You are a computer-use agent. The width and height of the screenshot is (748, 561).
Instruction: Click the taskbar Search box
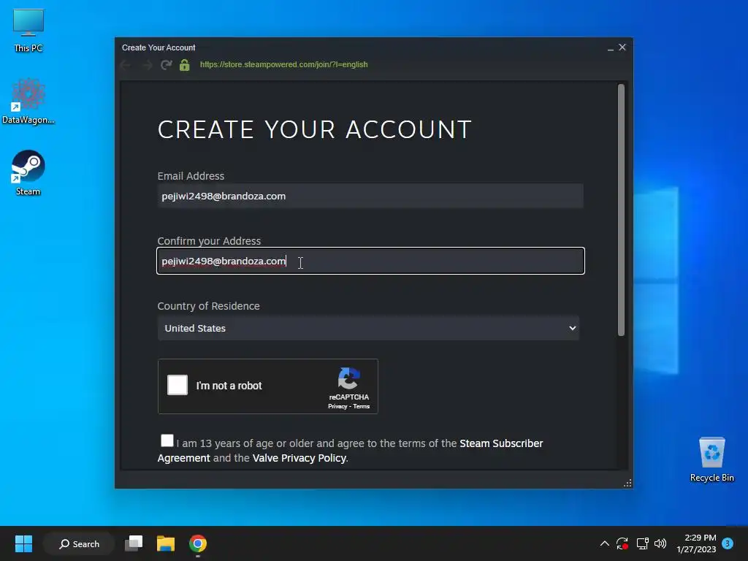click(79, 543)
